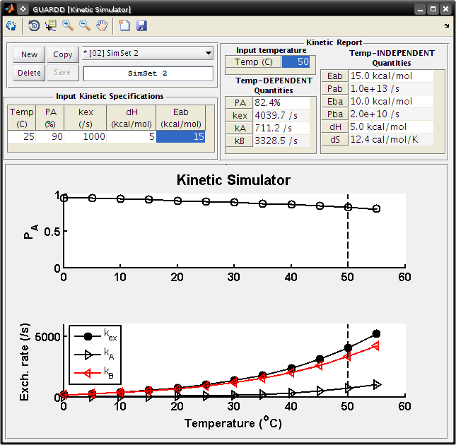The width and height of the screenshot is (456, 445).
Task: Click the Pab value 1.0e+13 /s
Action: [391, 88]
